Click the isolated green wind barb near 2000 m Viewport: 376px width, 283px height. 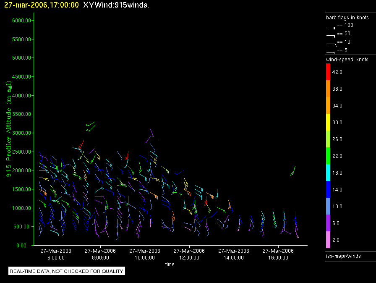coord(293,171)
